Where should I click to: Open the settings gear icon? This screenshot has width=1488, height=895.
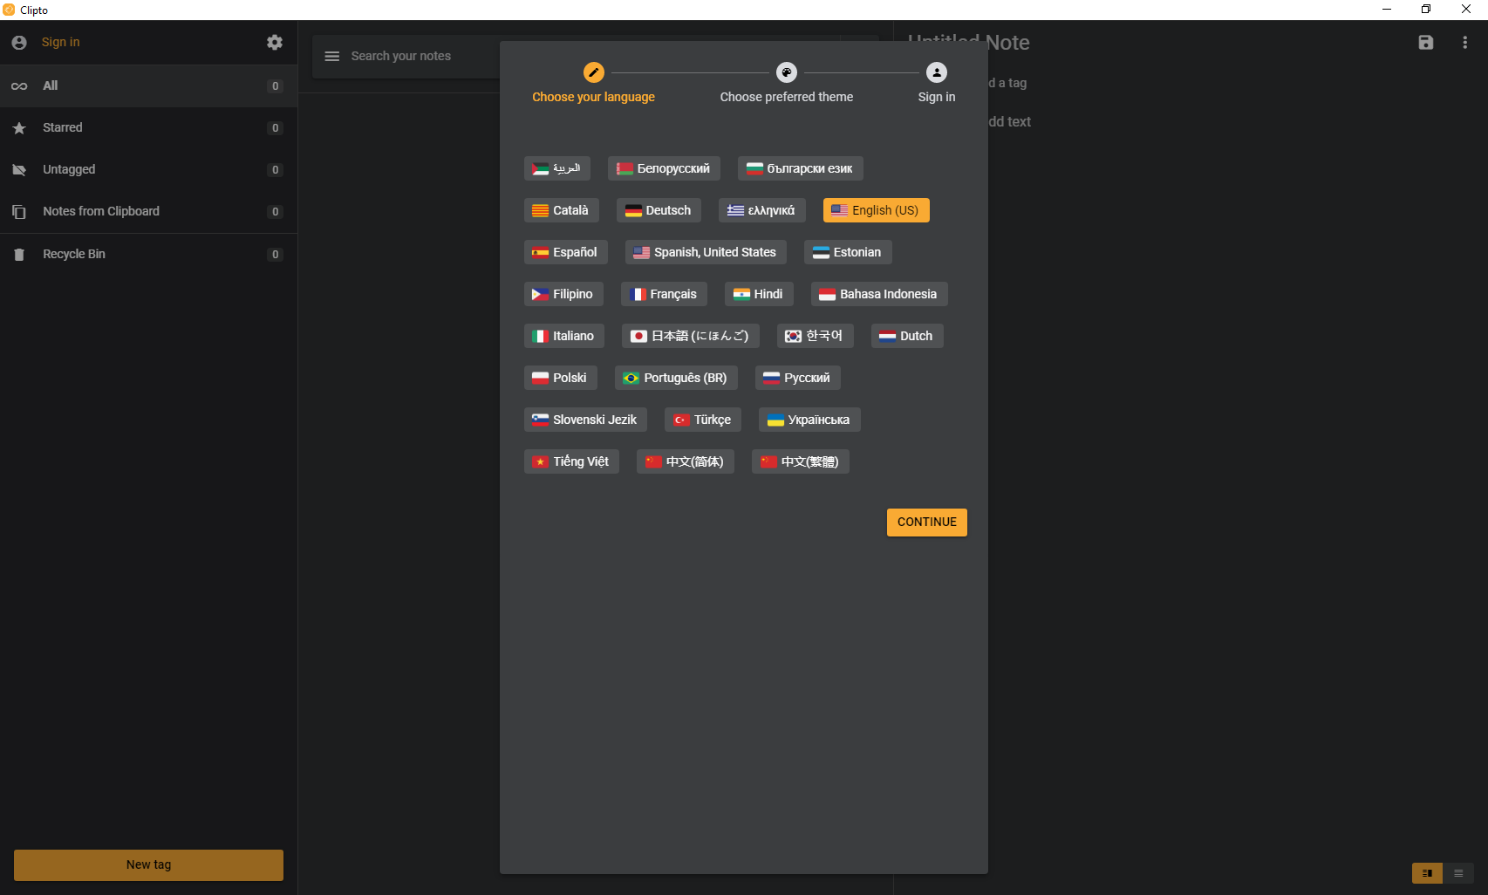pyautogui.click(x=275, y=42)
